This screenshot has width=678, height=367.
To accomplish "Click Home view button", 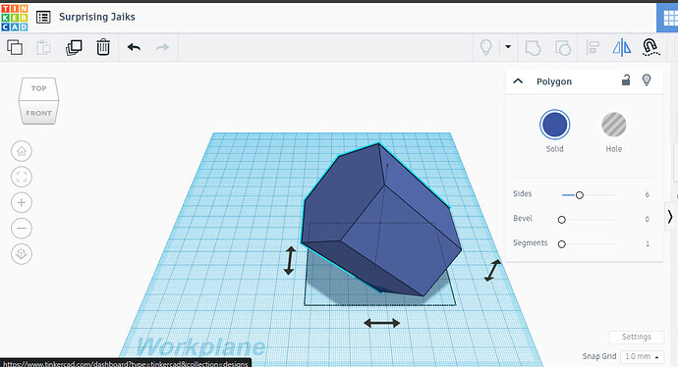I will coord(22,151).
